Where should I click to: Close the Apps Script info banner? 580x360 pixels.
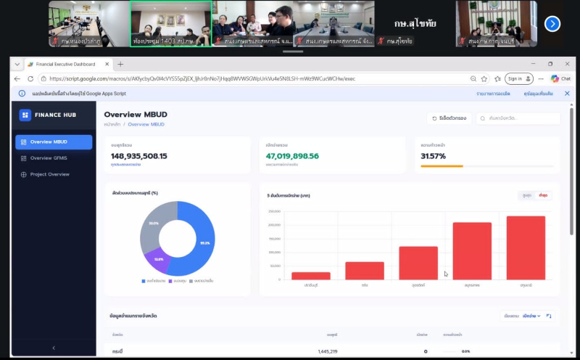click(568, 94)
